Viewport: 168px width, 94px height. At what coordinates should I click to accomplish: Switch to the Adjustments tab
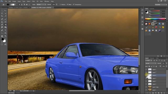pos(148,21)
